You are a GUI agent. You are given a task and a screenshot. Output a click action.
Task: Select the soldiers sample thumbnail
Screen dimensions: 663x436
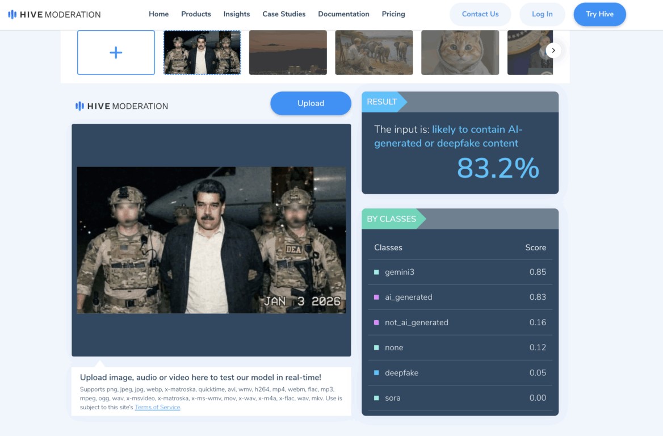[x=202, y=53]
